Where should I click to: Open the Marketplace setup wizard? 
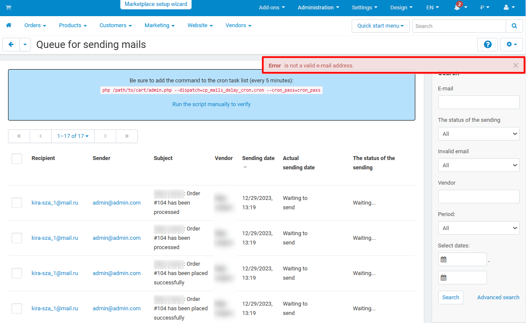pyautogui.click(x=156, y=4)
